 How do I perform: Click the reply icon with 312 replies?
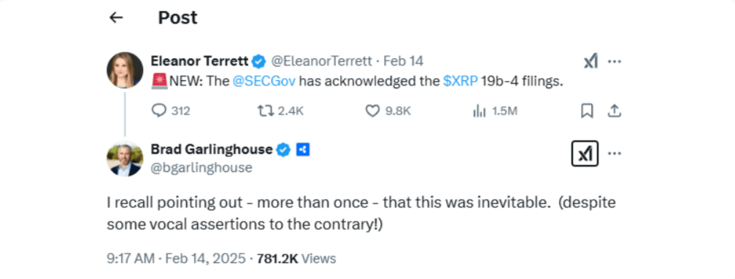tap(159, 111)
